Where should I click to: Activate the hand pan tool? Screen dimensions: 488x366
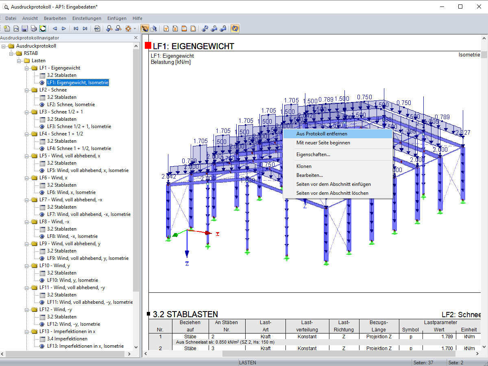(144, 28)
